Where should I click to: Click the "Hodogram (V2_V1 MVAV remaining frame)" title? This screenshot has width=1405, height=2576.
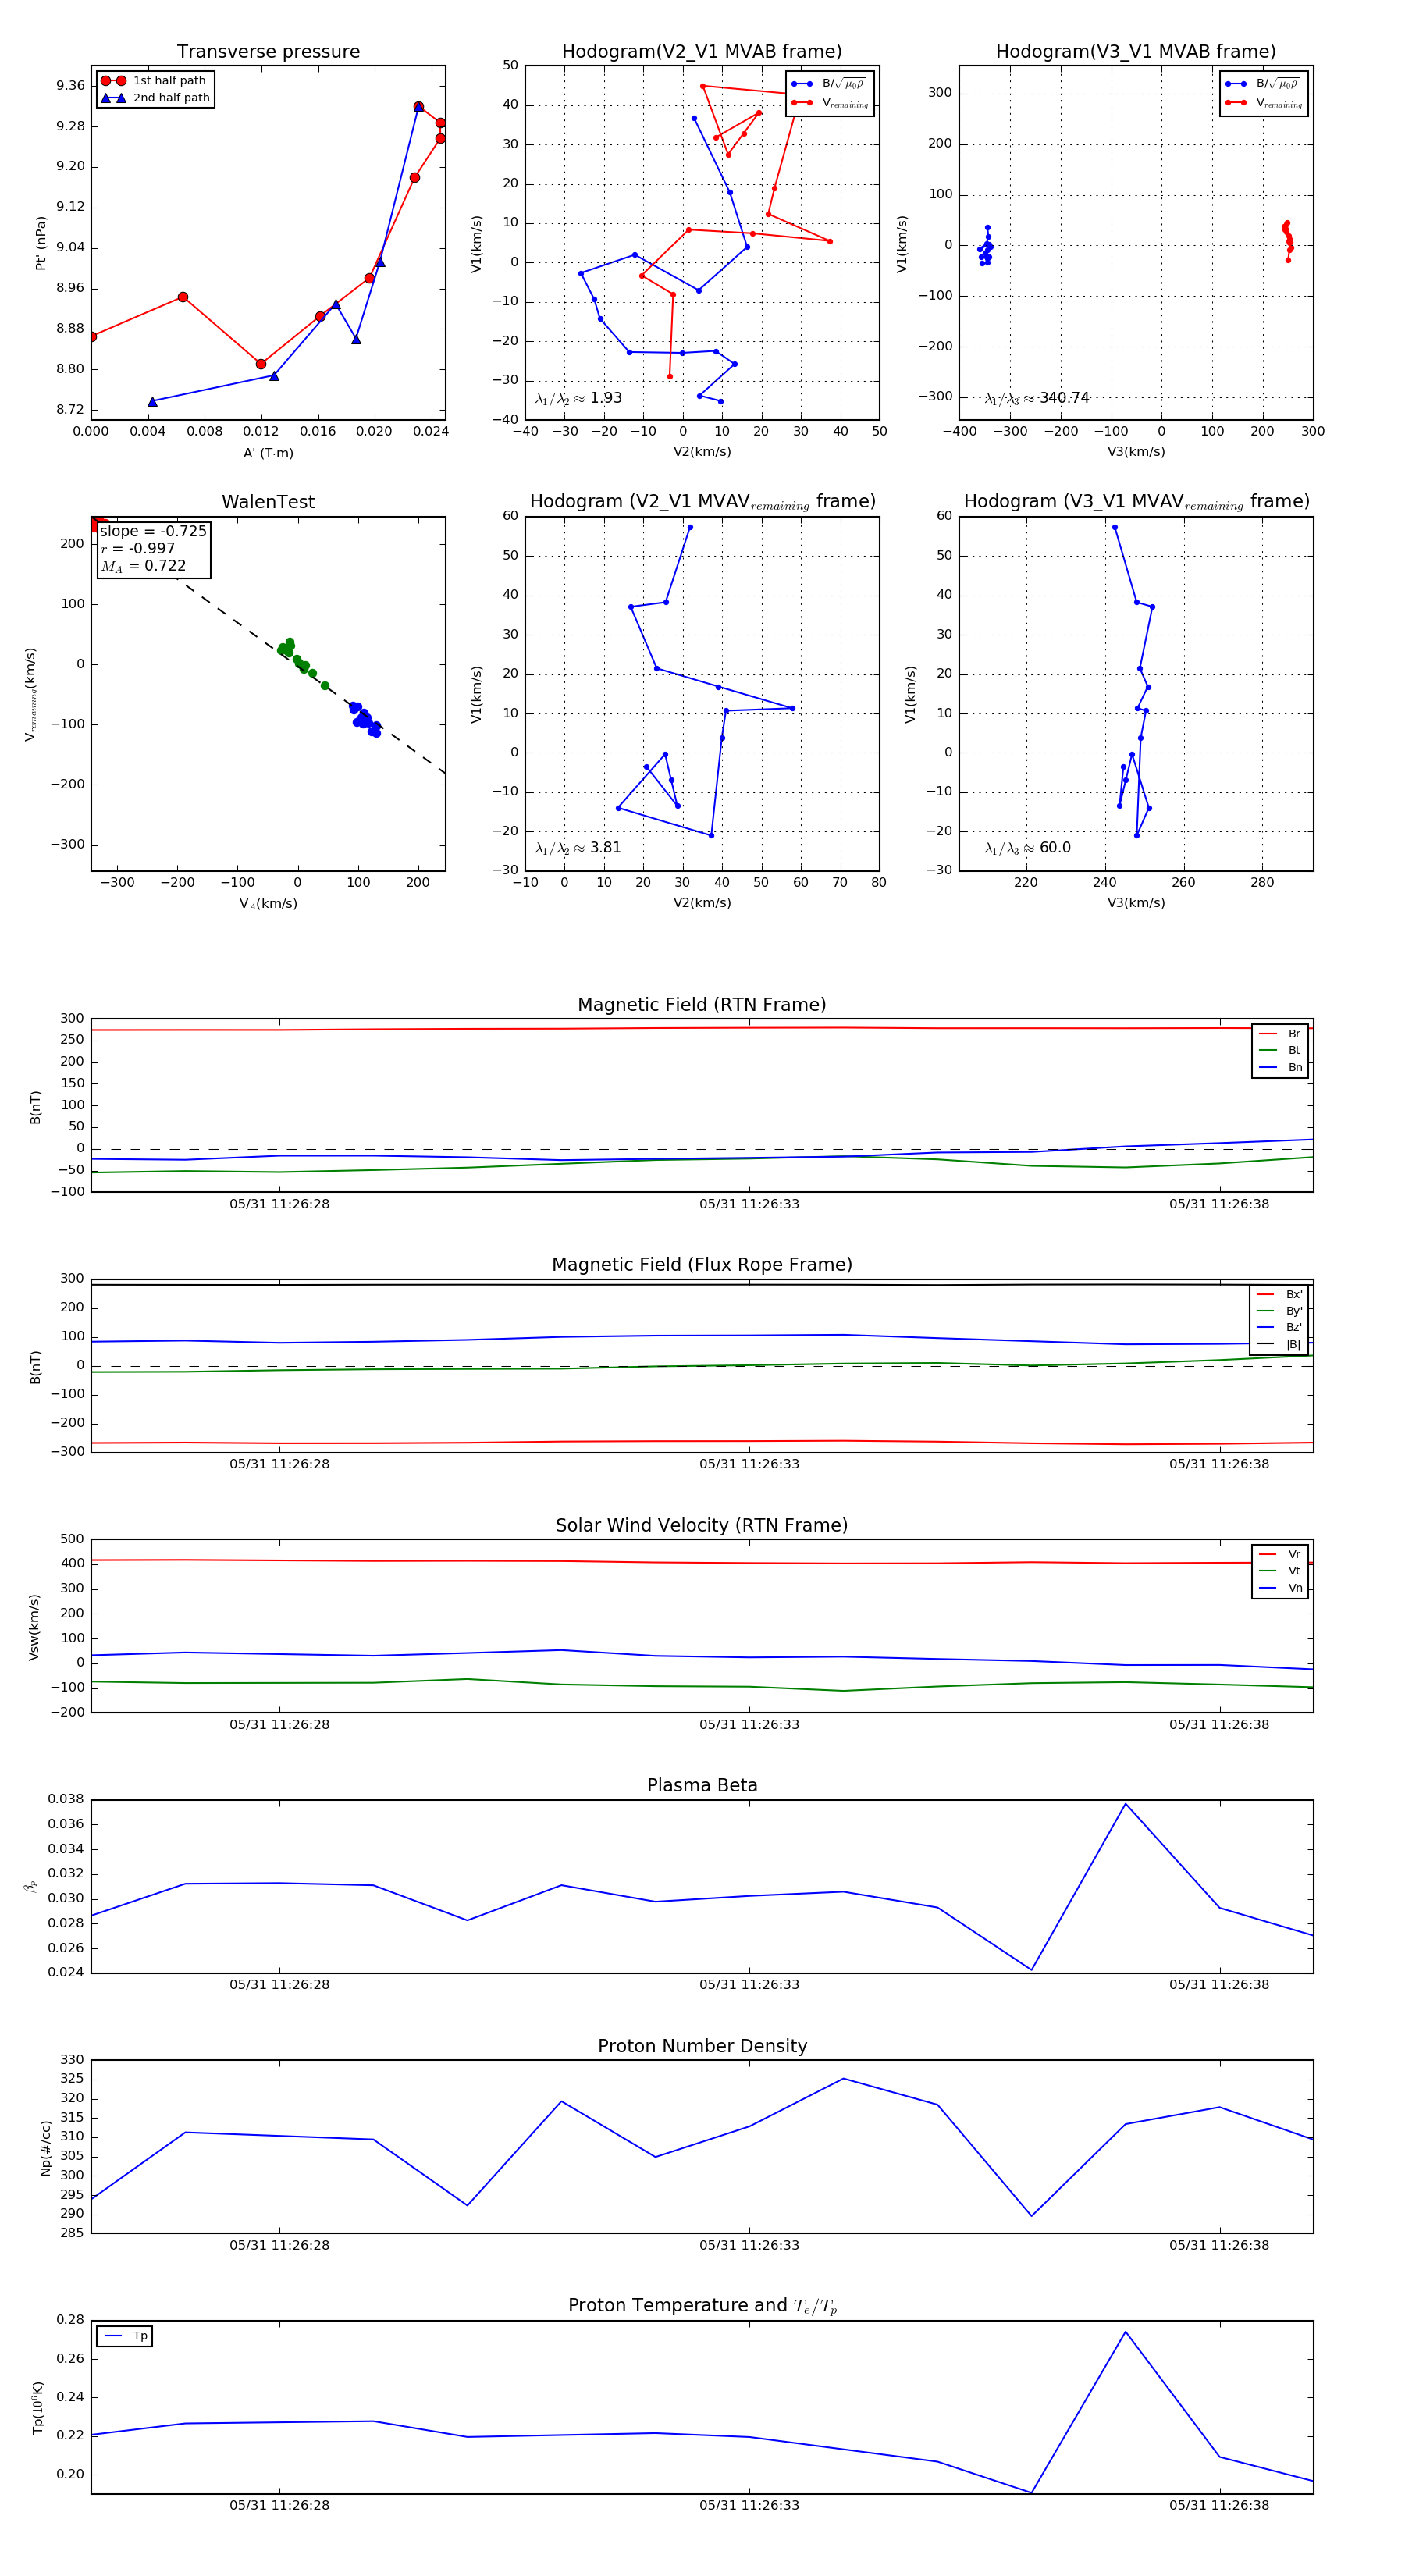click(702, 502)
